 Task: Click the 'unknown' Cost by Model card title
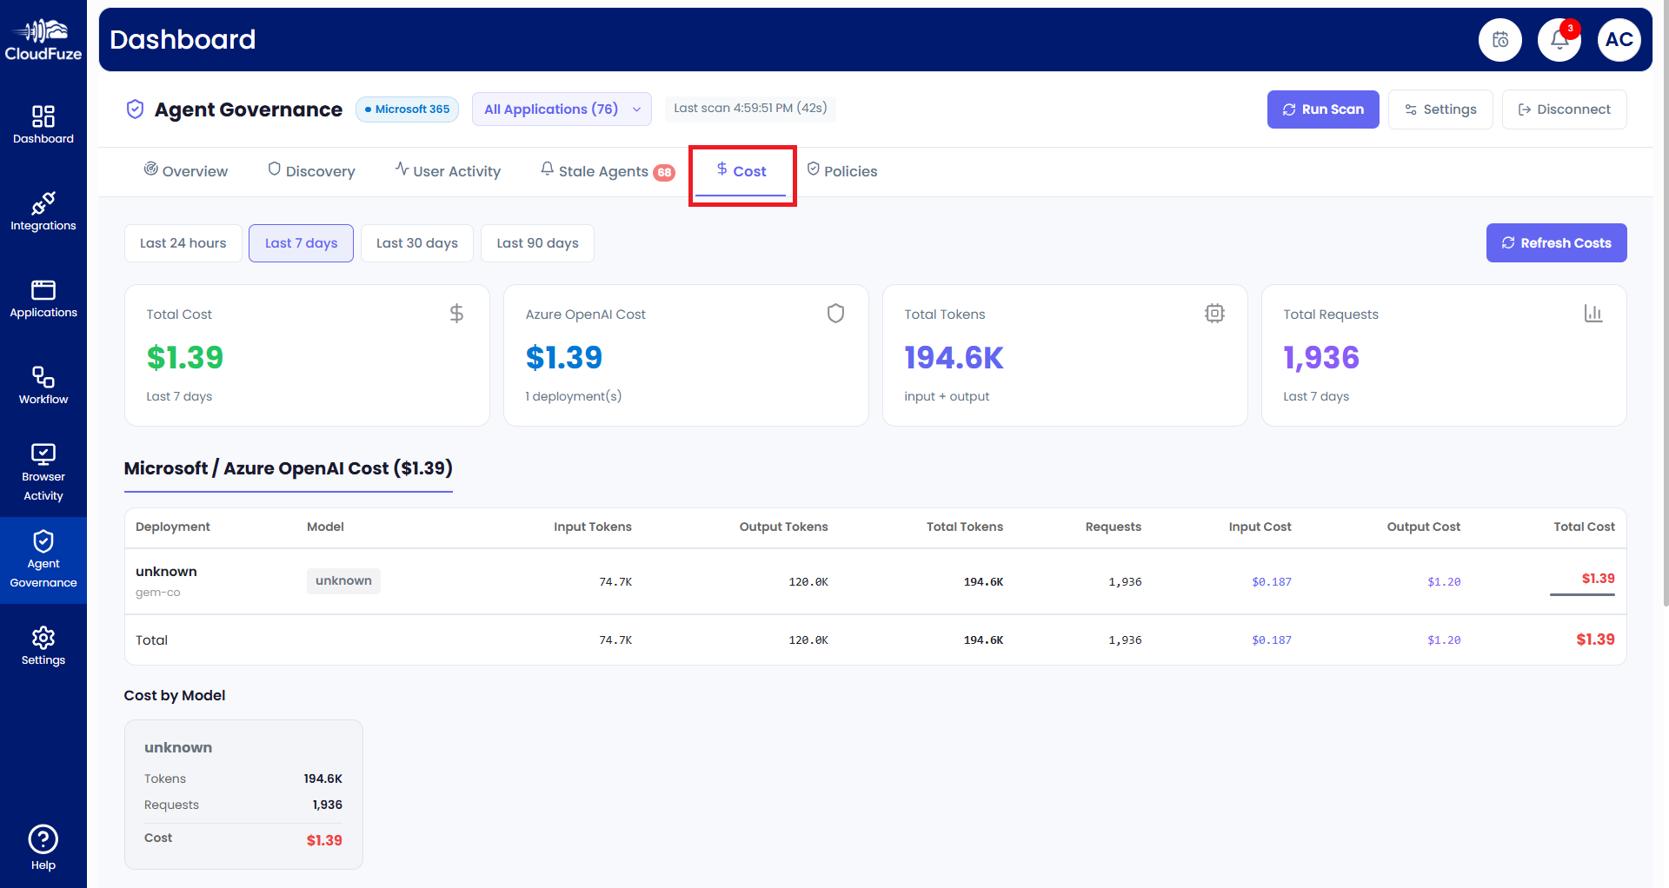point(178,747)
